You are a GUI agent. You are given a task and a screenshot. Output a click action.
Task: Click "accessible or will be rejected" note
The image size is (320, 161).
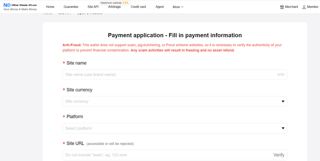click(x=110, y=144)
